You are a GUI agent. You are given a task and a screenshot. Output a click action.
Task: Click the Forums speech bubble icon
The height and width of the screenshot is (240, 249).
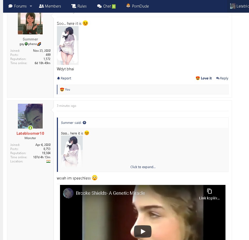(11, 6)
